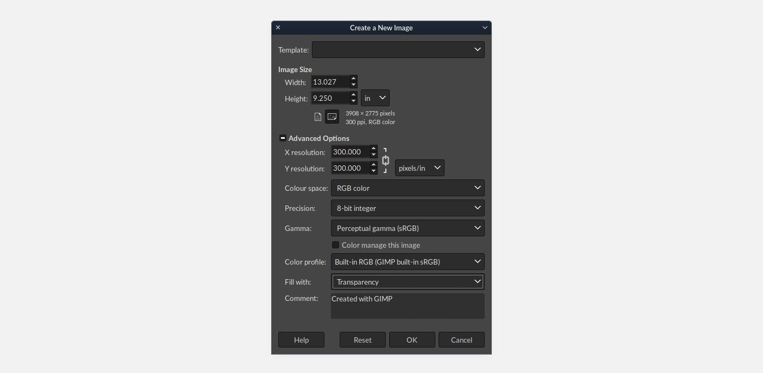Decrease Width with the down arrow
Image resolution: width=763 pixels, height=373 pixels.
click(x=354, y=85)
